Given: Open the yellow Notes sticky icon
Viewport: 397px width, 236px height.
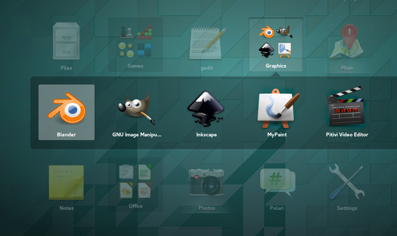Looking at the screenshot, I should pos(66,182).
